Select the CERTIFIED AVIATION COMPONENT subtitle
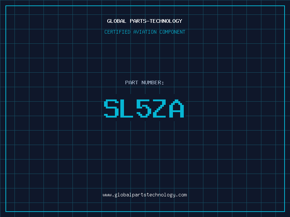The width and height of the screenshot is (290, 217). (x=145, y=32)
